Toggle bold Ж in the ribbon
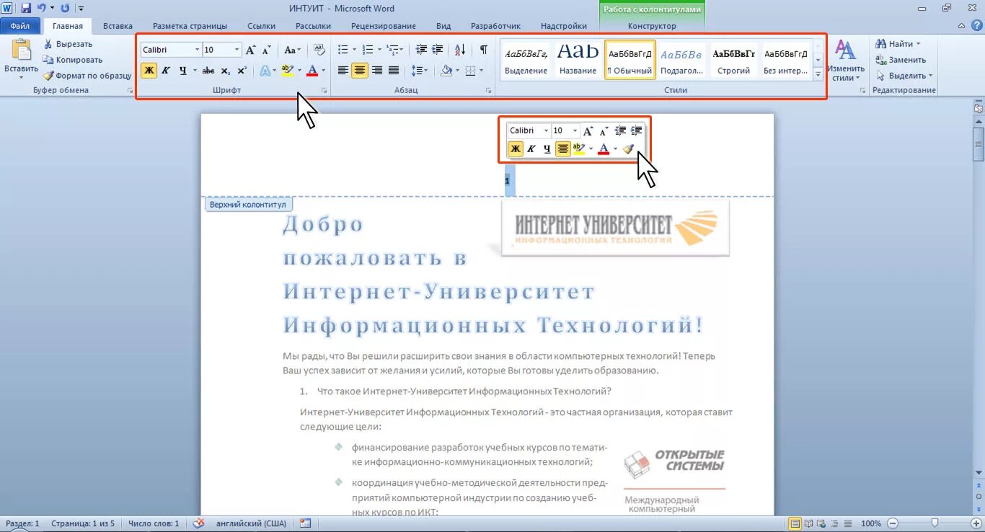Image resolution: width=985 pixels, height=532 pixels. coord(149,71)
